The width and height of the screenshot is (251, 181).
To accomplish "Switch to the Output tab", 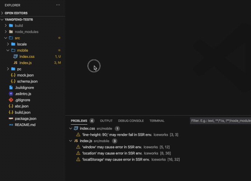I will tap(106, 121).
